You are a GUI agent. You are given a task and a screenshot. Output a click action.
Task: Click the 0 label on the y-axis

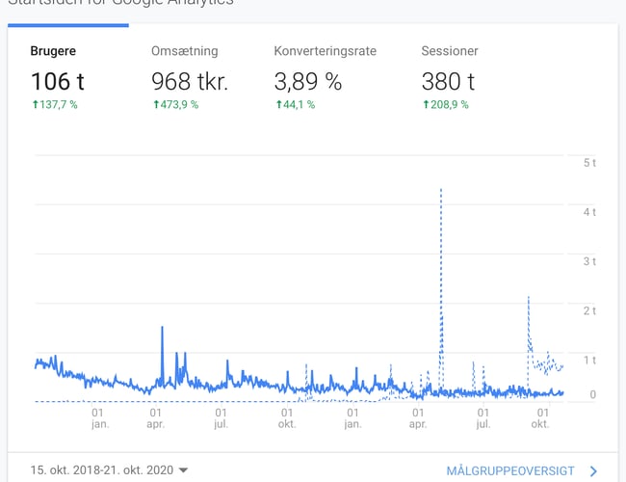pyautogui.click(x=592, y=394)
